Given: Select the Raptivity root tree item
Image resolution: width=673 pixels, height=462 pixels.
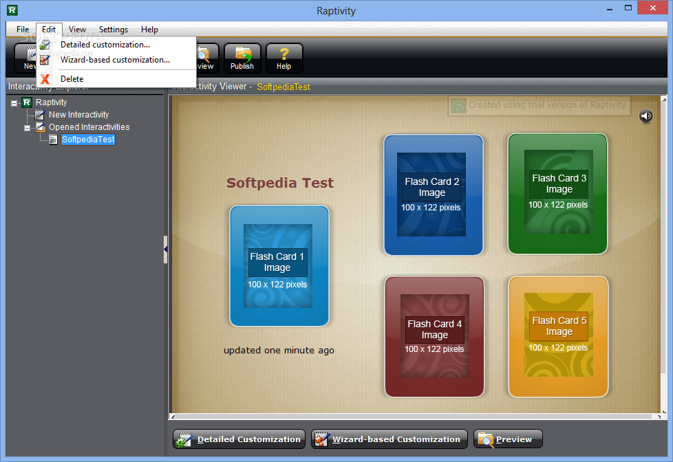Looking at the screenshot, I should 51,102.
